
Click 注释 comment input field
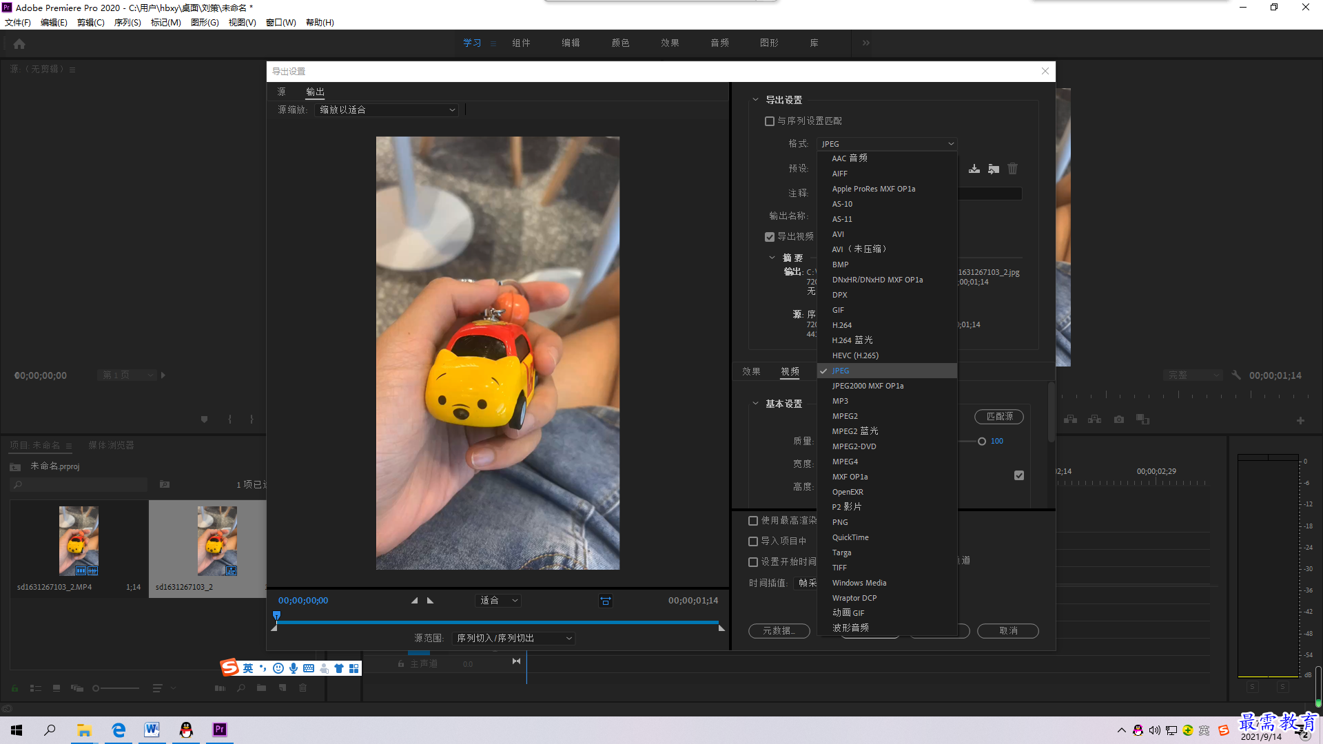point(989,194)
